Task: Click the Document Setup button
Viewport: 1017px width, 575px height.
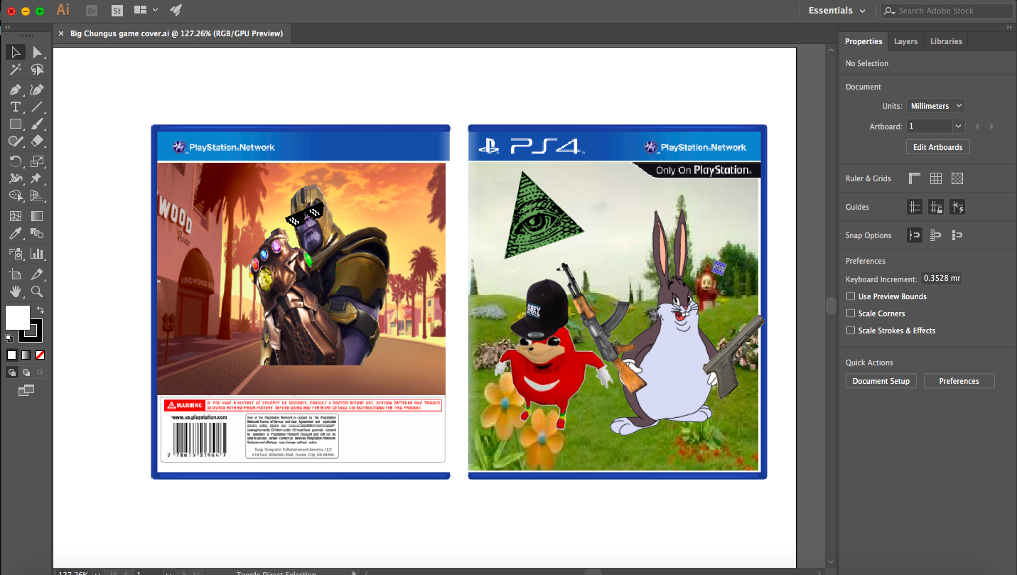Action: 881,381
